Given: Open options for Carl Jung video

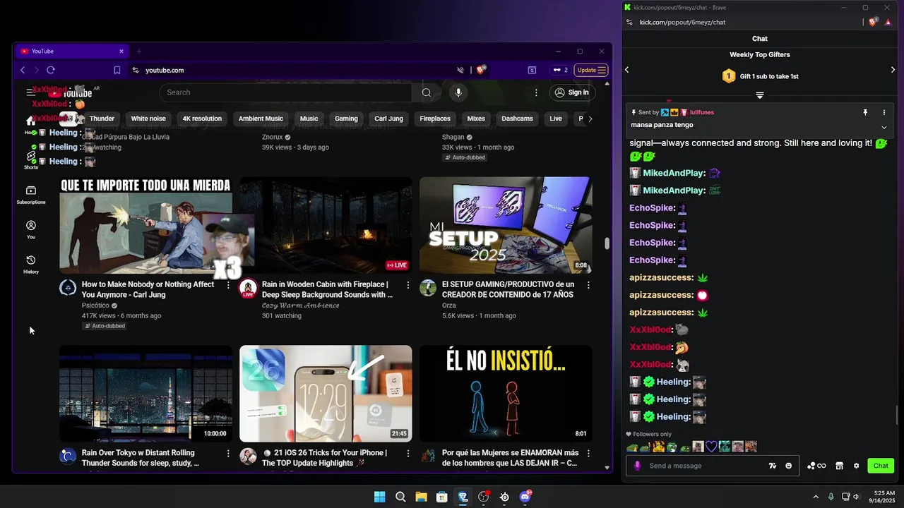Looking at the screenshot, I should 228,285.
